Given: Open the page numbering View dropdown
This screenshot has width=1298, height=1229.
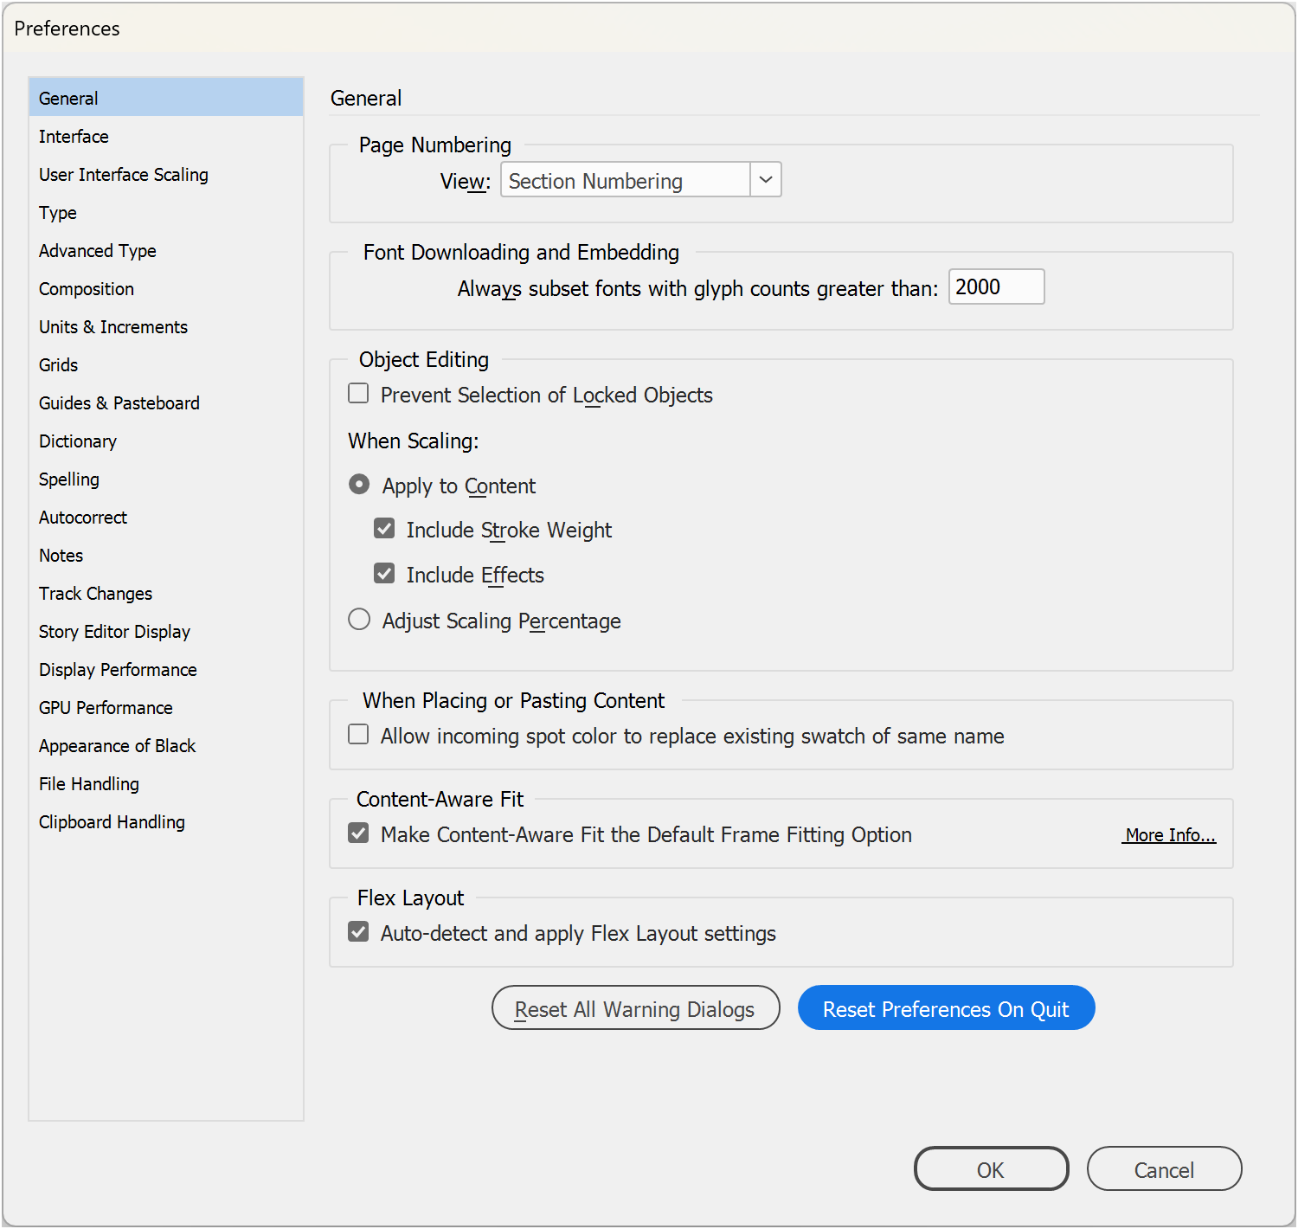Looking at the screenshot, I should pyautogui.click(x=765, y=179).
